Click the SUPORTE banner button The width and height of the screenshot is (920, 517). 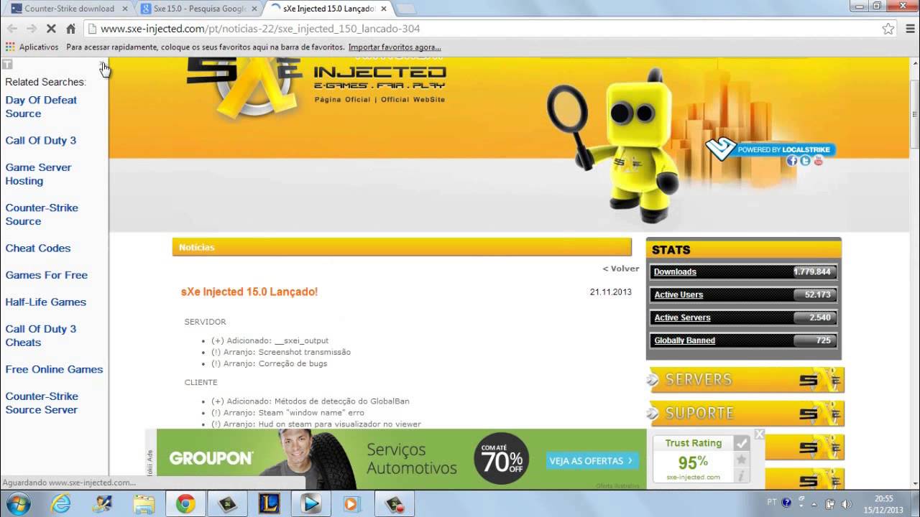745,414
